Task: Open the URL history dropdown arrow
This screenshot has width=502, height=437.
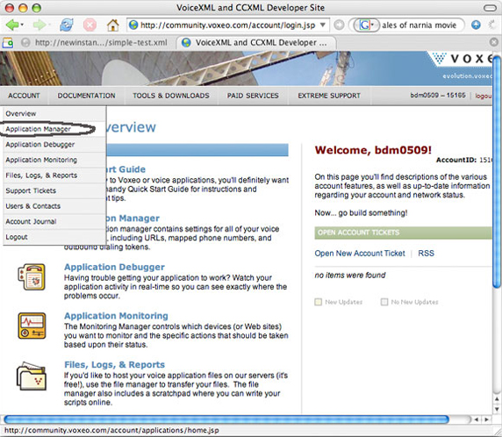Action: tap(323, 25)
